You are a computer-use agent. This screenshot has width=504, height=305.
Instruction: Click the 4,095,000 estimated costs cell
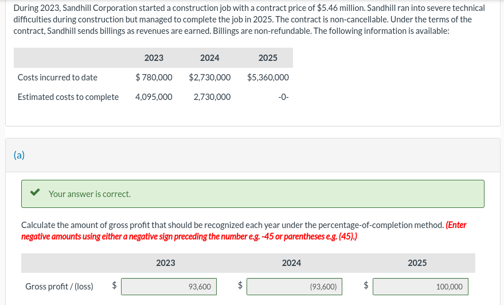(x=154, y=97)
